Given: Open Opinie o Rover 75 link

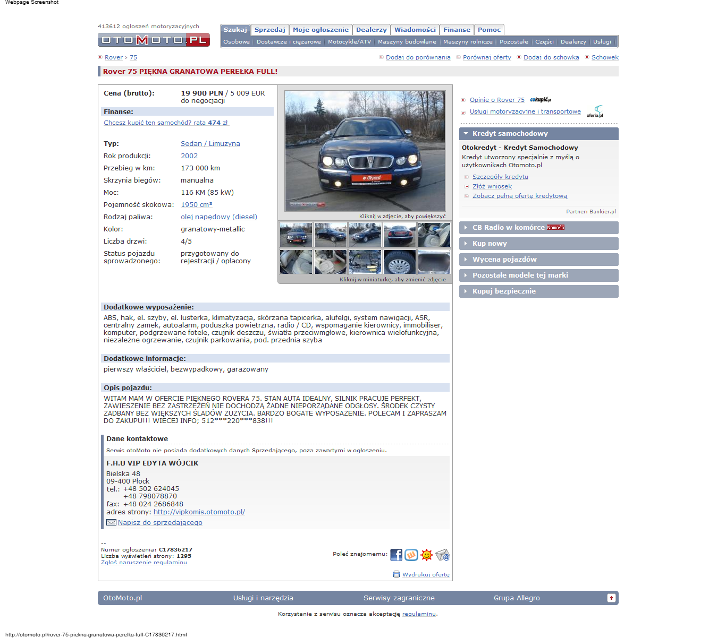Looking at the screenshot, I should coord(497,100).
